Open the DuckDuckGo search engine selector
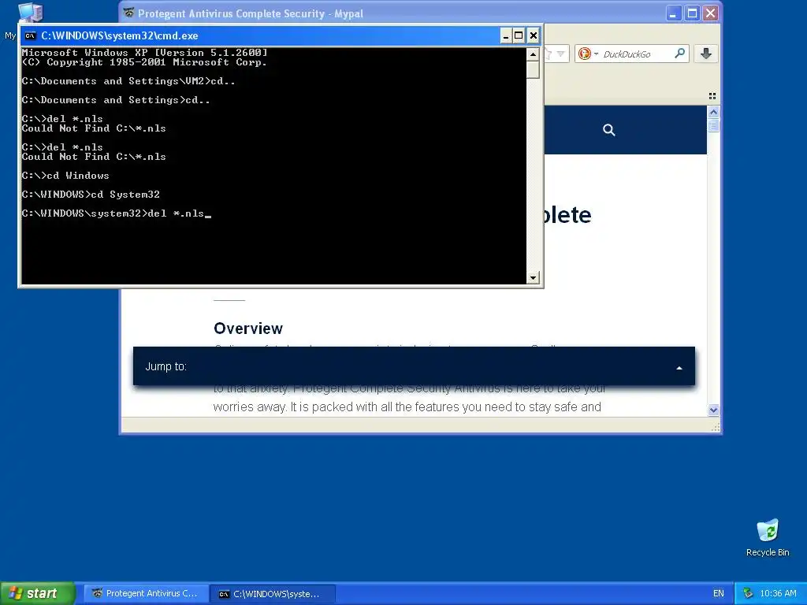This screenshot has width=807, height=605. tap(587, 54)
